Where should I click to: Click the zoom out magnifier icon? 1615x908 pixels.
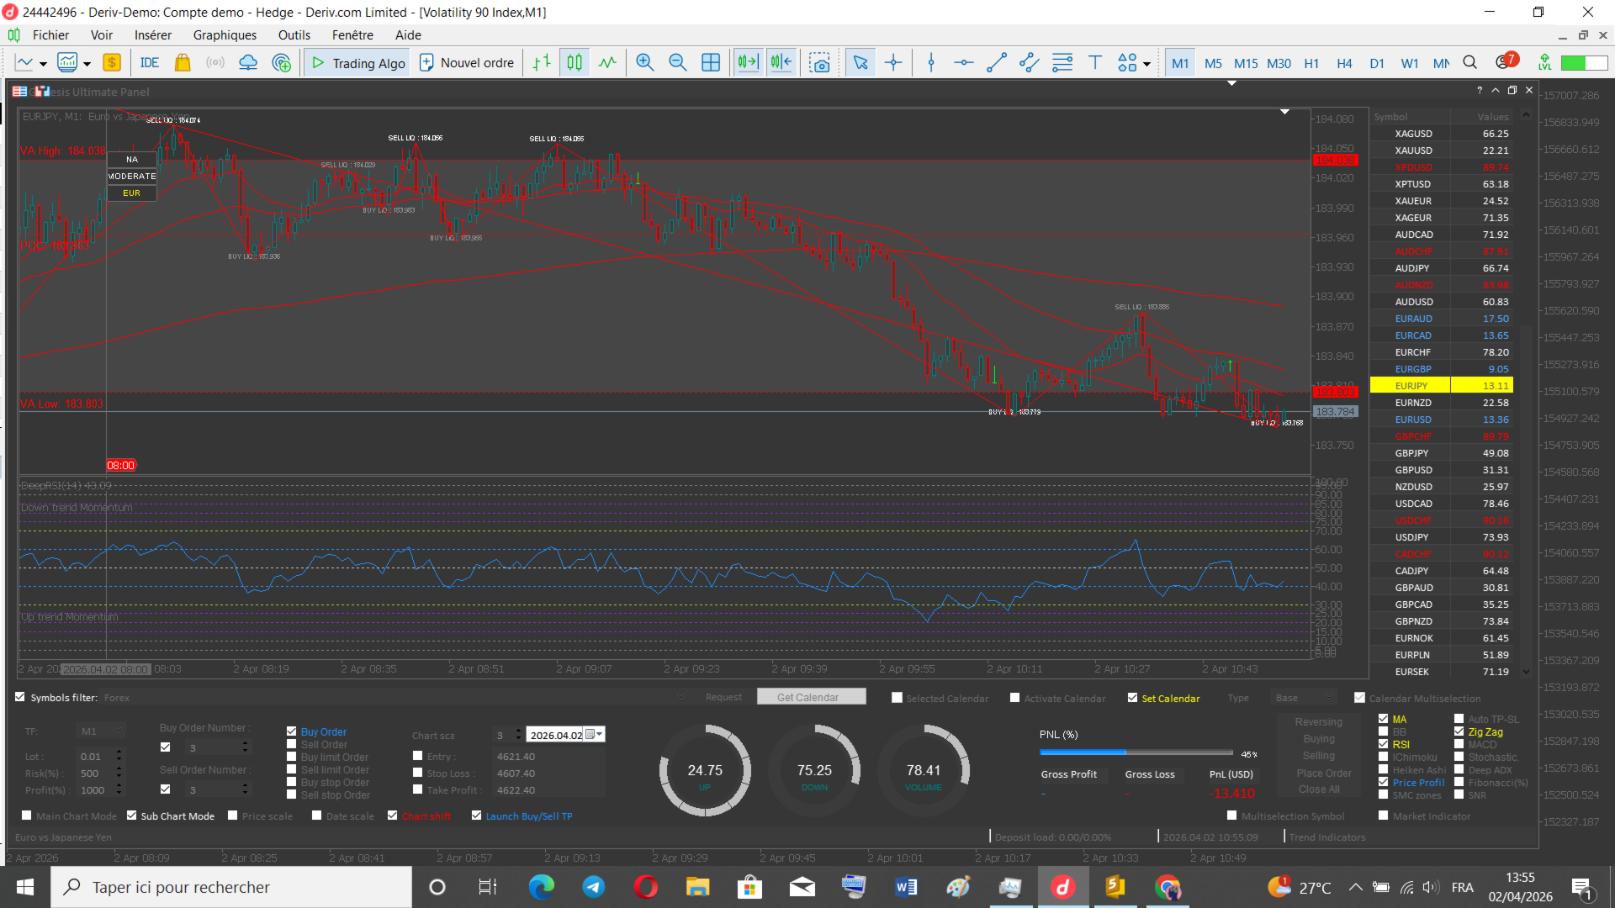point(678,63)
